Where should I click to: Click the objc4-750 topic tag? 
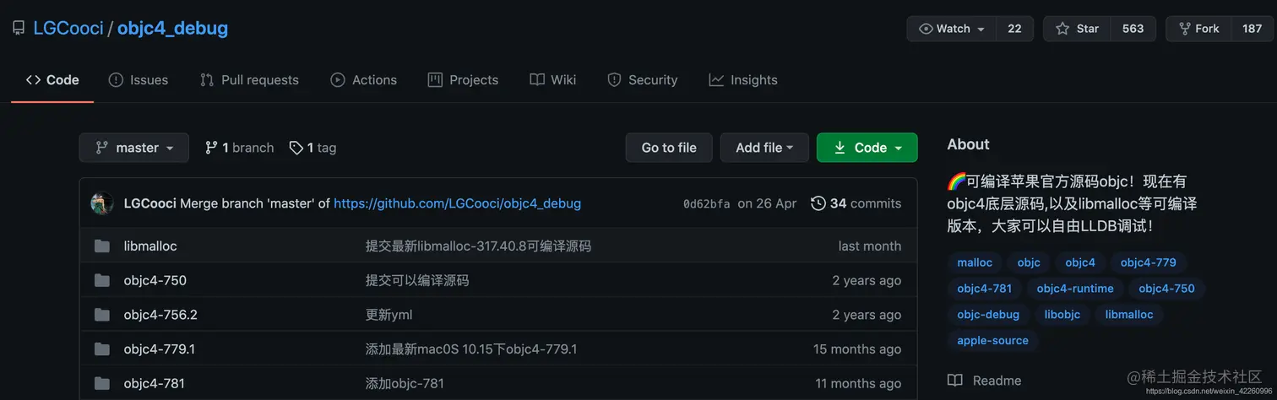(1166, 289)
